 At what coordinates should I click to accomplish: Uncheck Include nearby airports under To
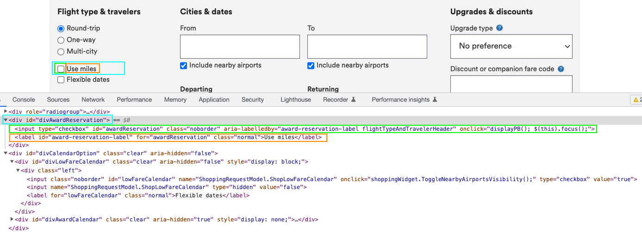tap(311, 66)
